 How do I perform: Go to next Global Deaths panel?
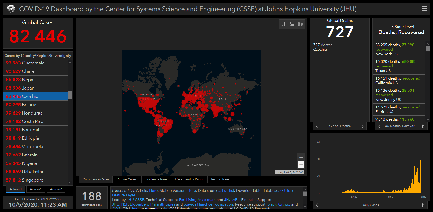(363, 126)
